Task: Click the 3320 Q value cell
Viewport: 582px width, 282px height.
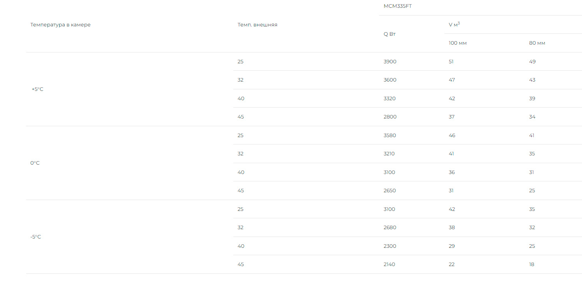Action: click(390, 99)
